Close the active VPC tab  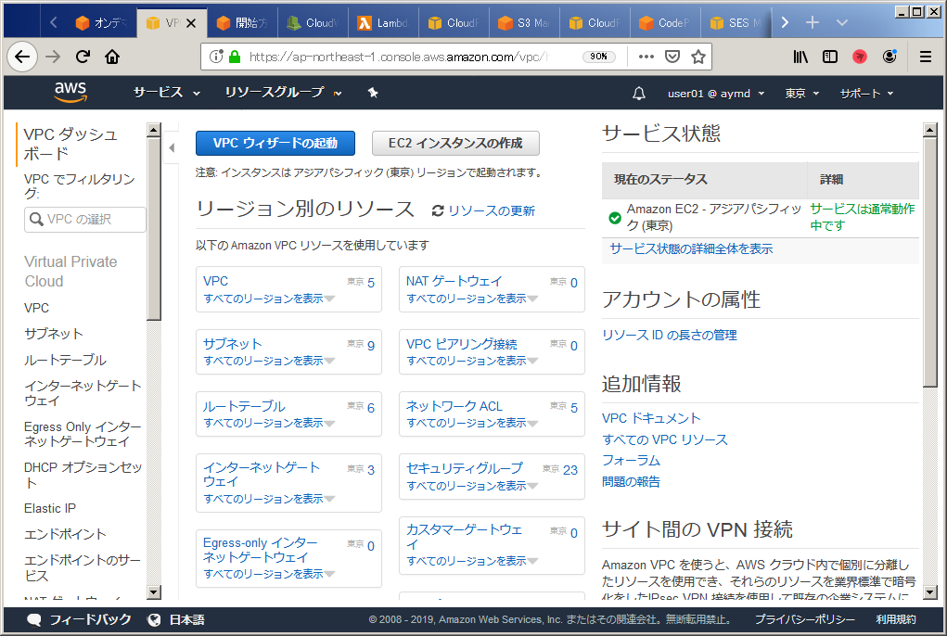191,23
